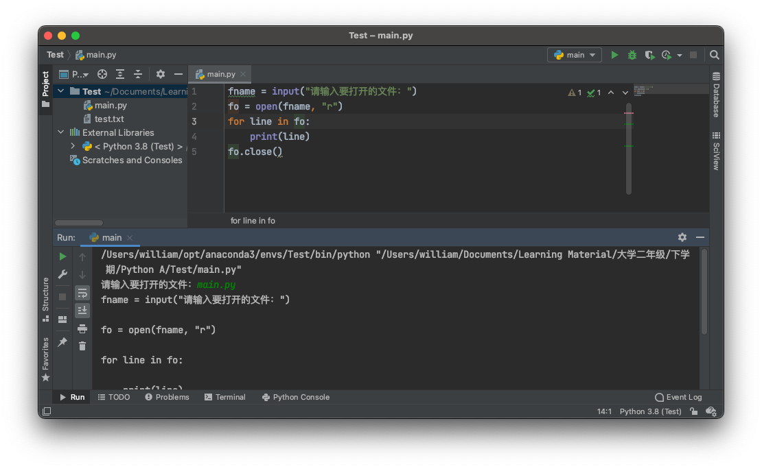Open the Python Console tab
This screenshot has height=469, width=762.
(x=295, y=397)
